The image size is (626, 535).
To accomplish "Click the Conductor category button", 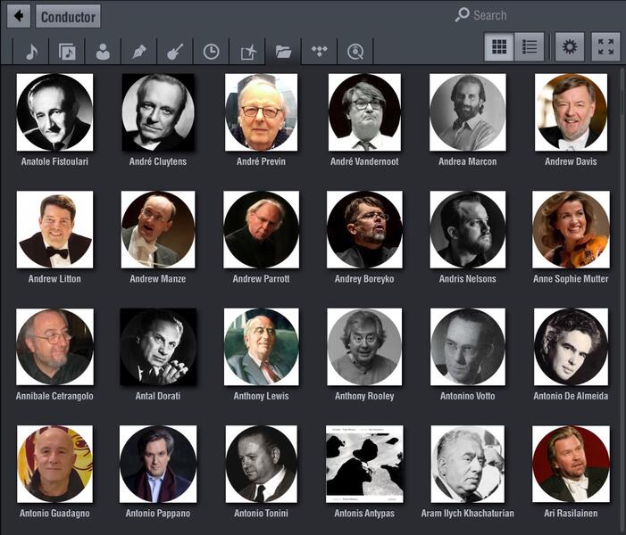I will (68, 16).
